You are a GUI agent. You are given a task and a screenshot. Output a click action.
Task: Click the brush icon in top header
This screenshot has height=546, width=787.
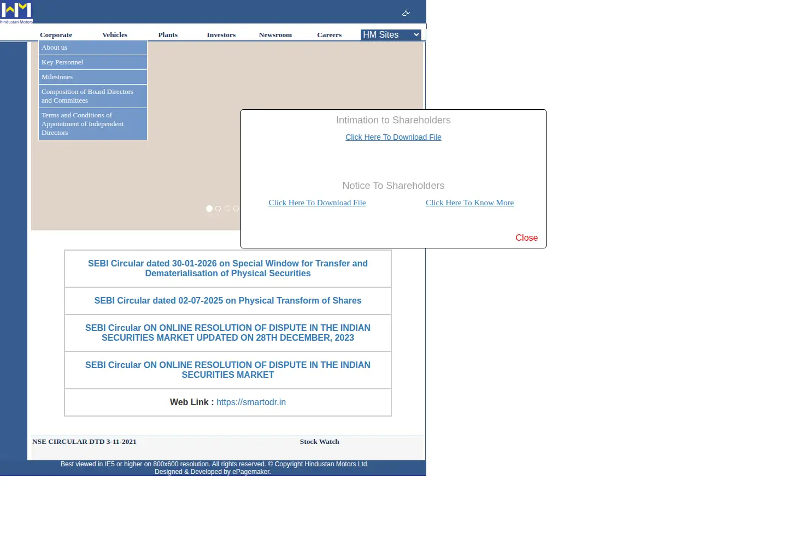tap(406, 12)
